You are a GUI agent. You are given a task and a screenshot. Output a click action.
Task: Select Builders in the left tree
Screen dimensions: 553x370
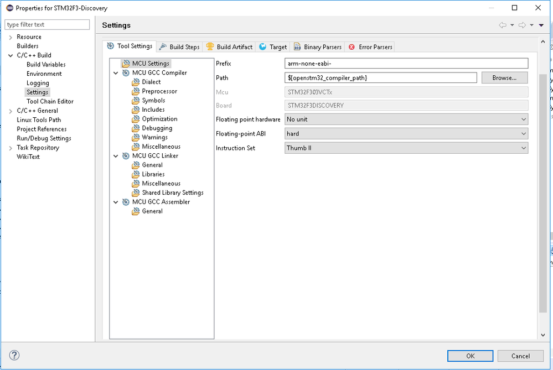[28, 46]
